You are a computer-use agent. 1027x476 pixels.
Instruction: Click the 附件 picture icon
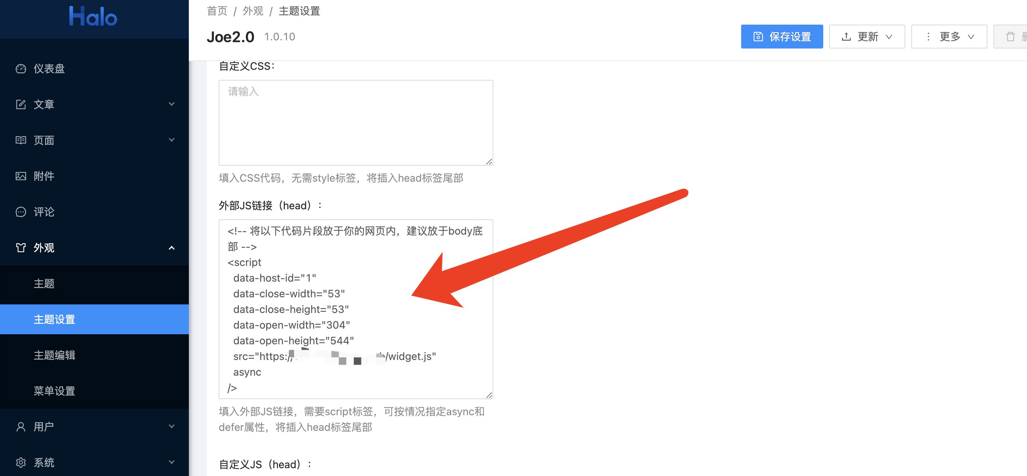(21, 176)
